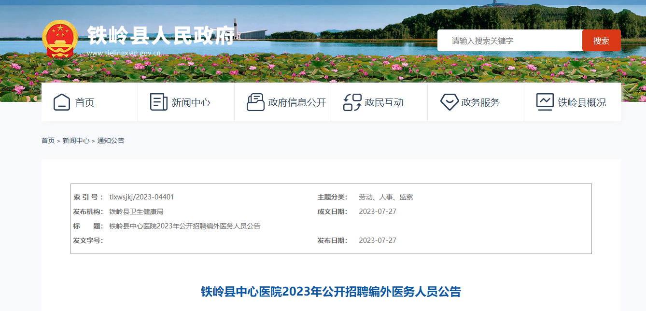646x311 pixels.
Task: Open the 新闻中心 navigation menu label
Action: [191, 102]
